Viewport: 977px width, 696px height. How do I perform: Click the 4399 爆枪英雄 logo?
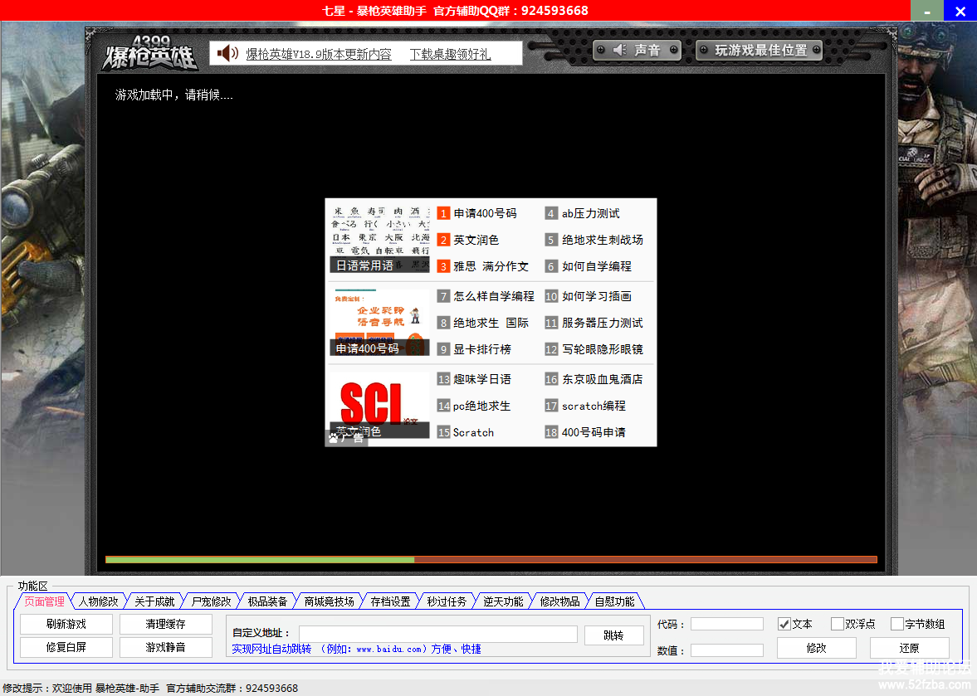click(149, 53)
